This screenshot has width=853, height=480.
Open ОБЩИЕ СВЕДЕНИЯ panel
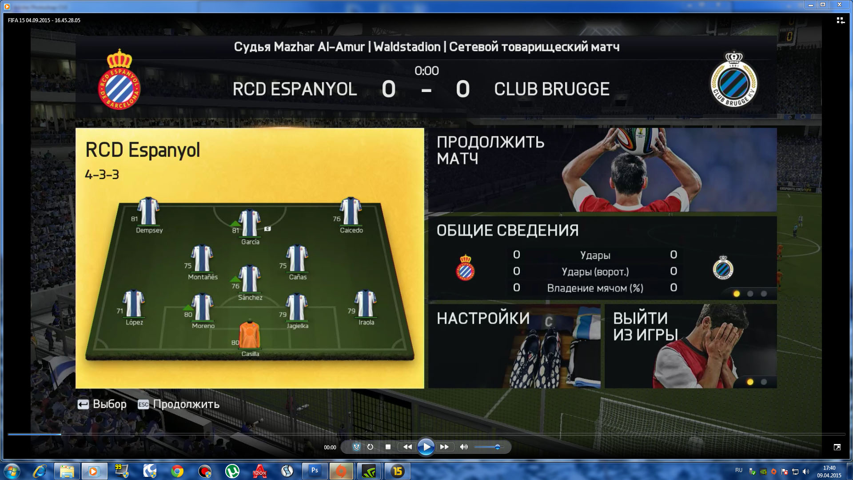pyautogui.click(x=602, y=258)
